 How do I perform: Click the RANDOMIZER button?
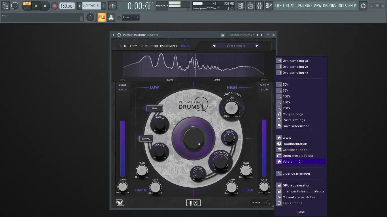pyautogui.click(x=169, y=46)
